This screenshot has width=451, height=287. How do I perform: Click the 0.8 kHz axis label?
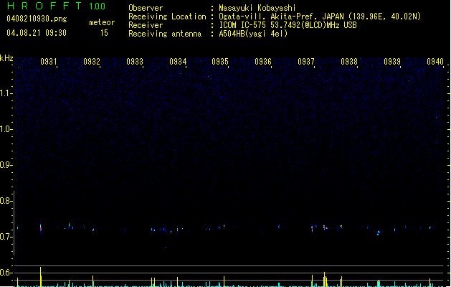click(6, 201)
